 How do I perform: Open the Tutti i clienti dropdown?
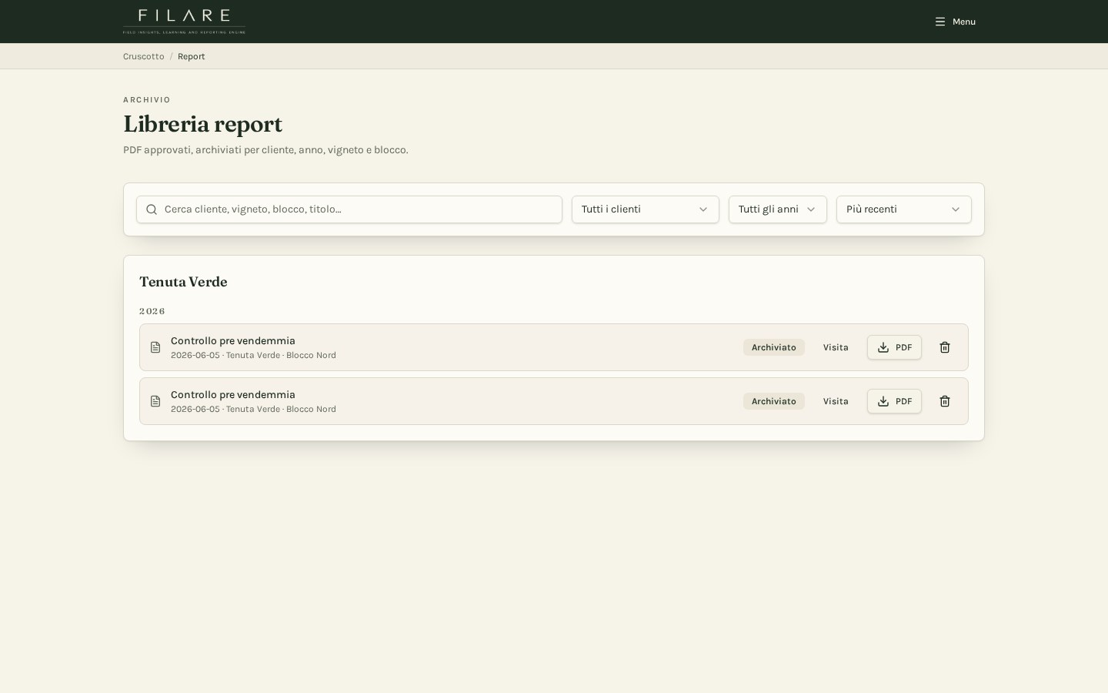pos(646,209)
